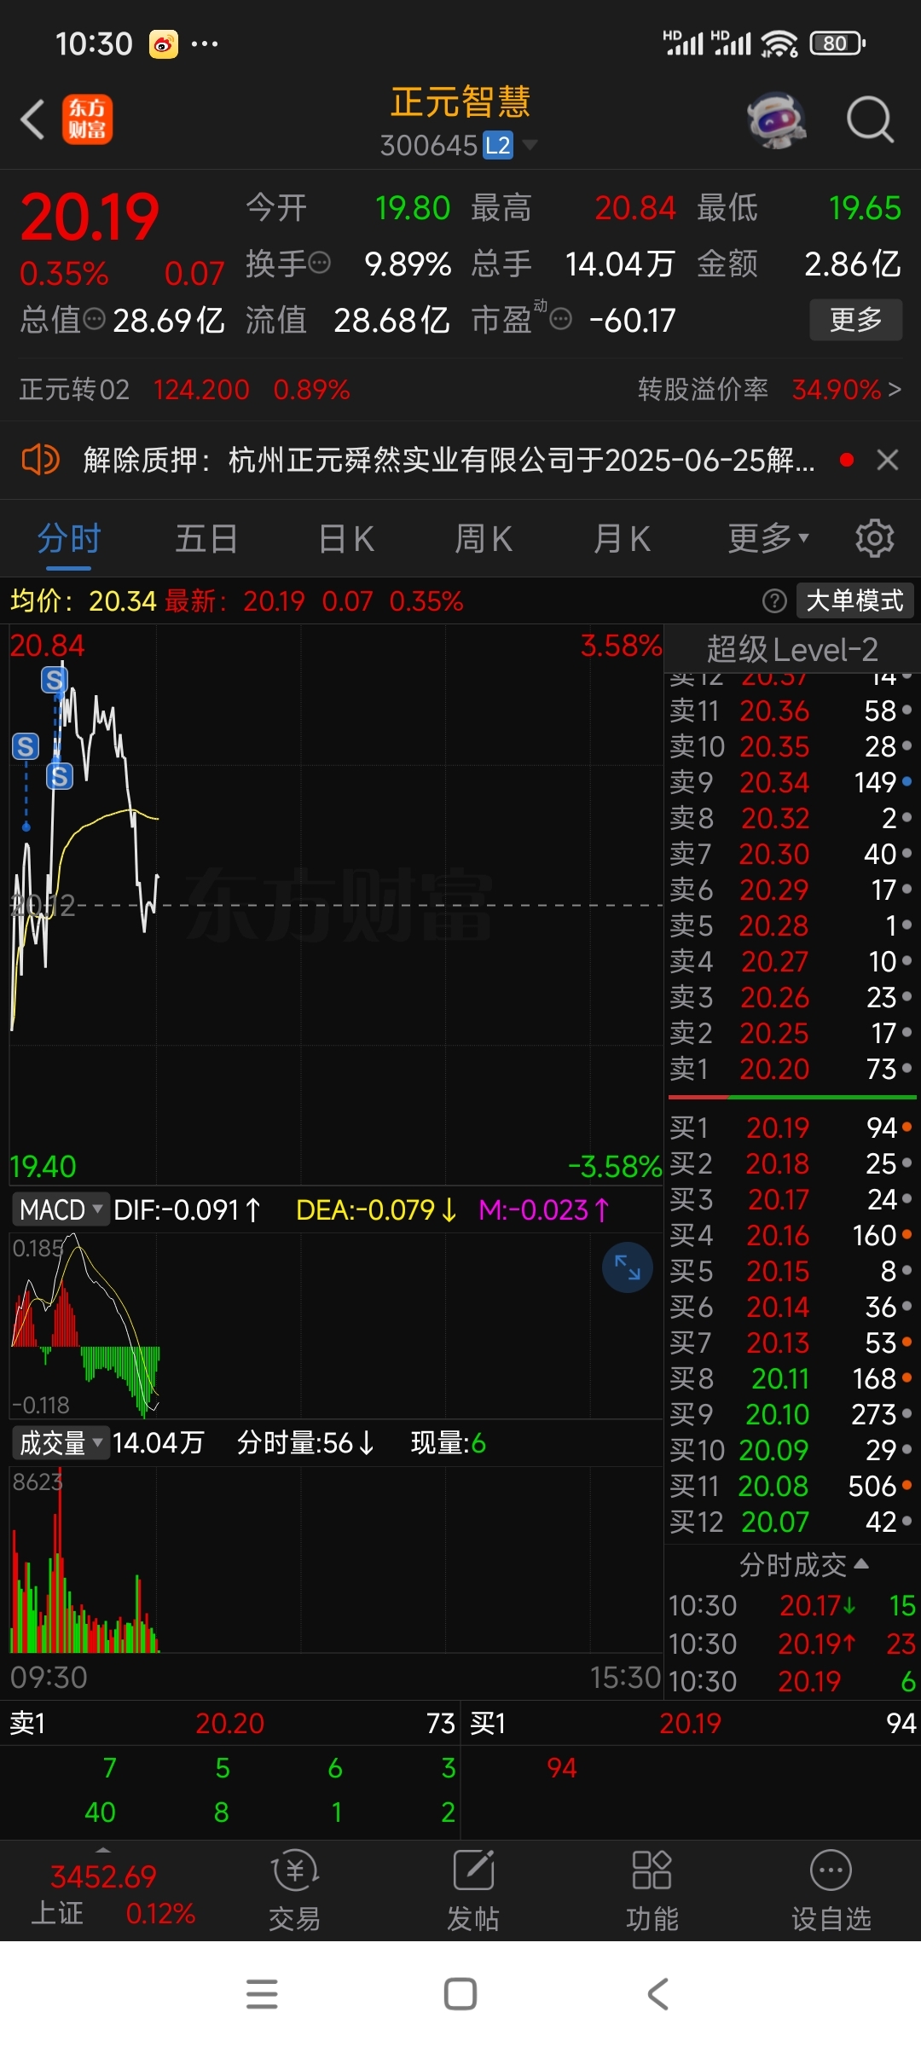921x2047 pixels.
Task: Tap 金额 2.86亿 value
Action: (x=853, y=264)
